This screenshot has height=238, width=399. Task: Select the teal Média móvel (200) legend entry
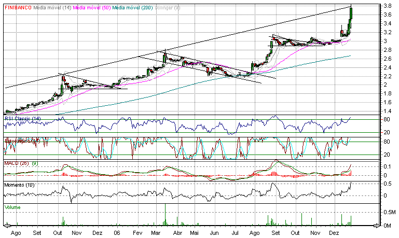132,8
